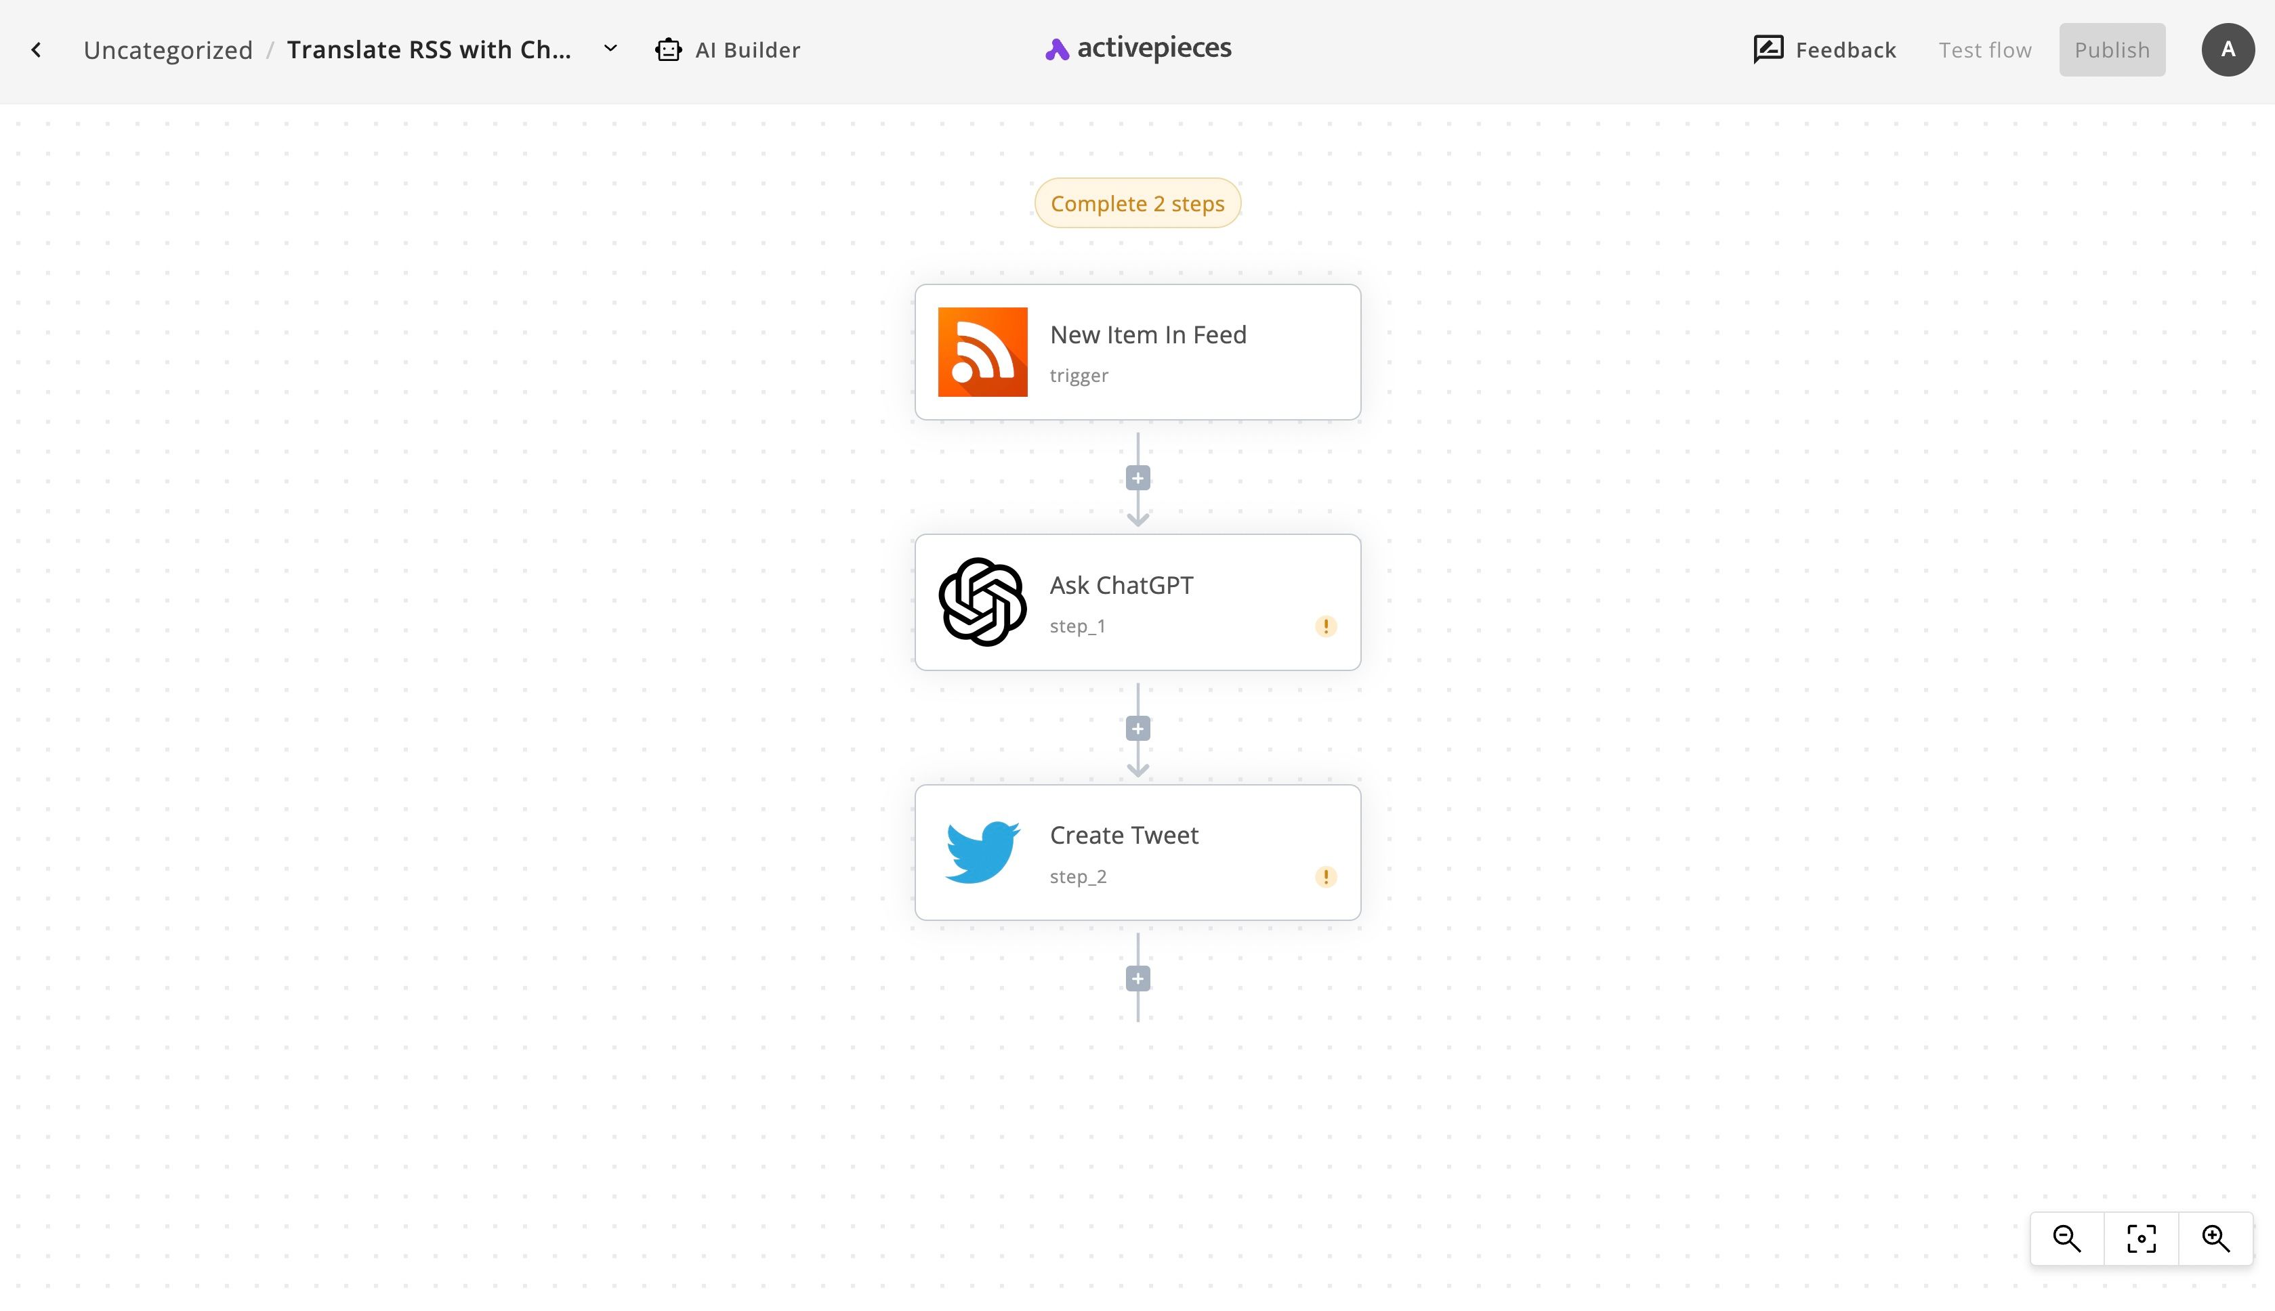Launch AI Builder from its label
Screen dimensions: 2275x1311
pyautogui.click(x=747, y=50)
